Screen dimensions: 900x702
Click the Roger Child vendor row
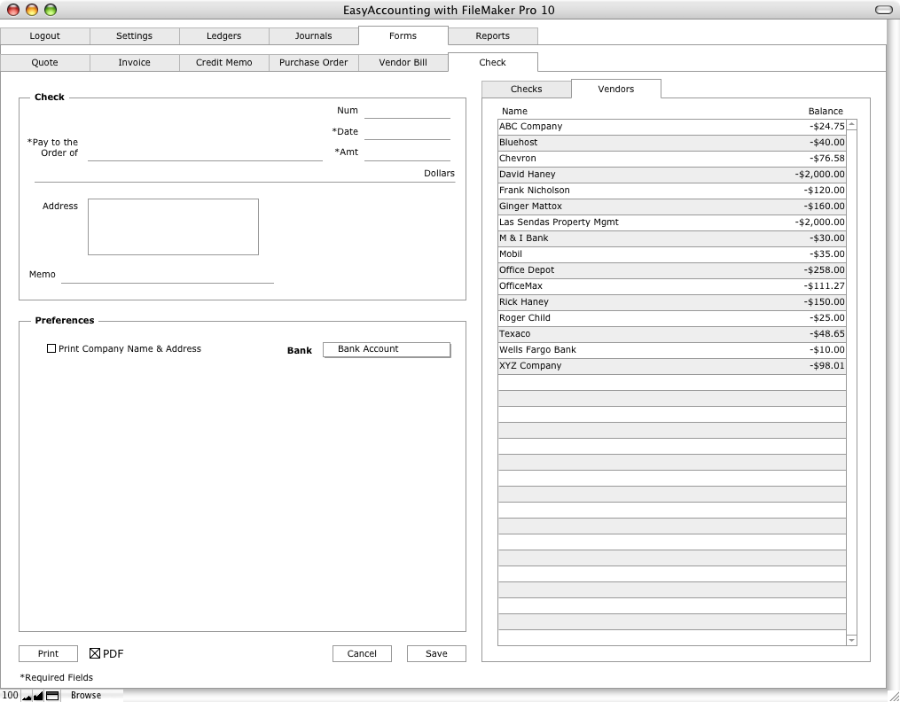[x=672, y=318]
